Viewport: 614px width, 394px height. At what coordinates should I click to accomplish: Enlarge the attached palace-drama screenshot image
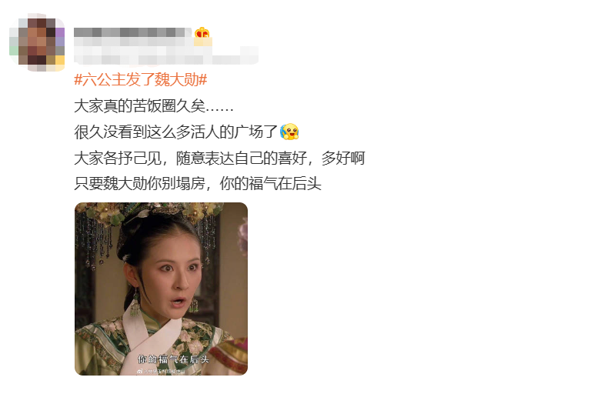(x=161, y=289)
